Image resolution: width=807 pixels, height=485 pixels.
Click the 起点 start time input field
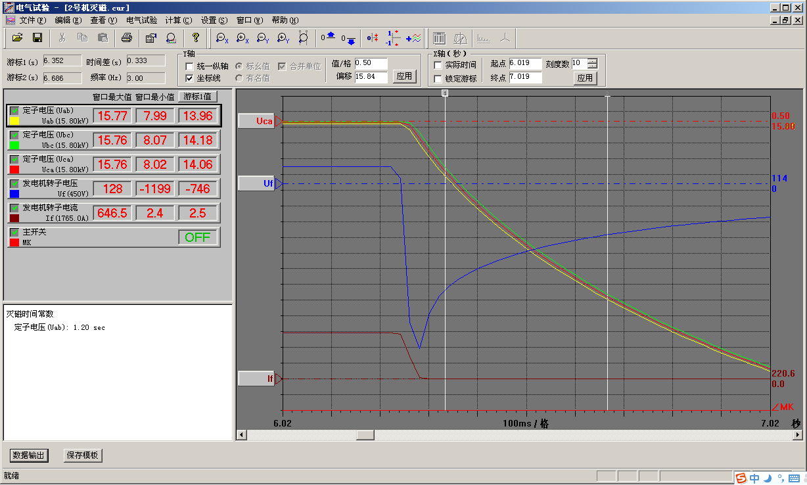524,64
